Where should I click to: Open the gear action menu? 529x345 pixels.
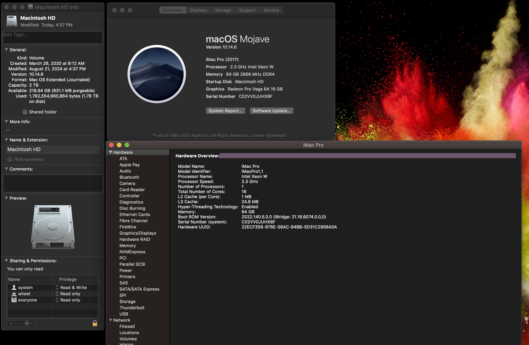(x=29, y=323)
